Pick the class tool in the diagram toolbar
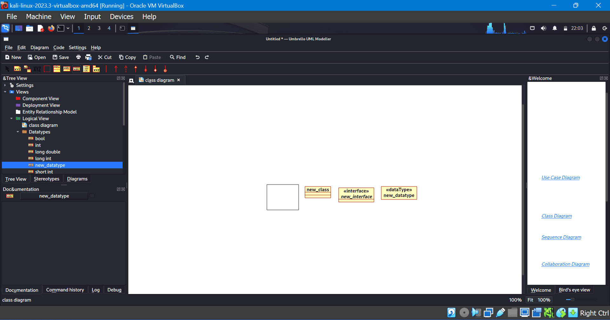 tap(57, 69)
